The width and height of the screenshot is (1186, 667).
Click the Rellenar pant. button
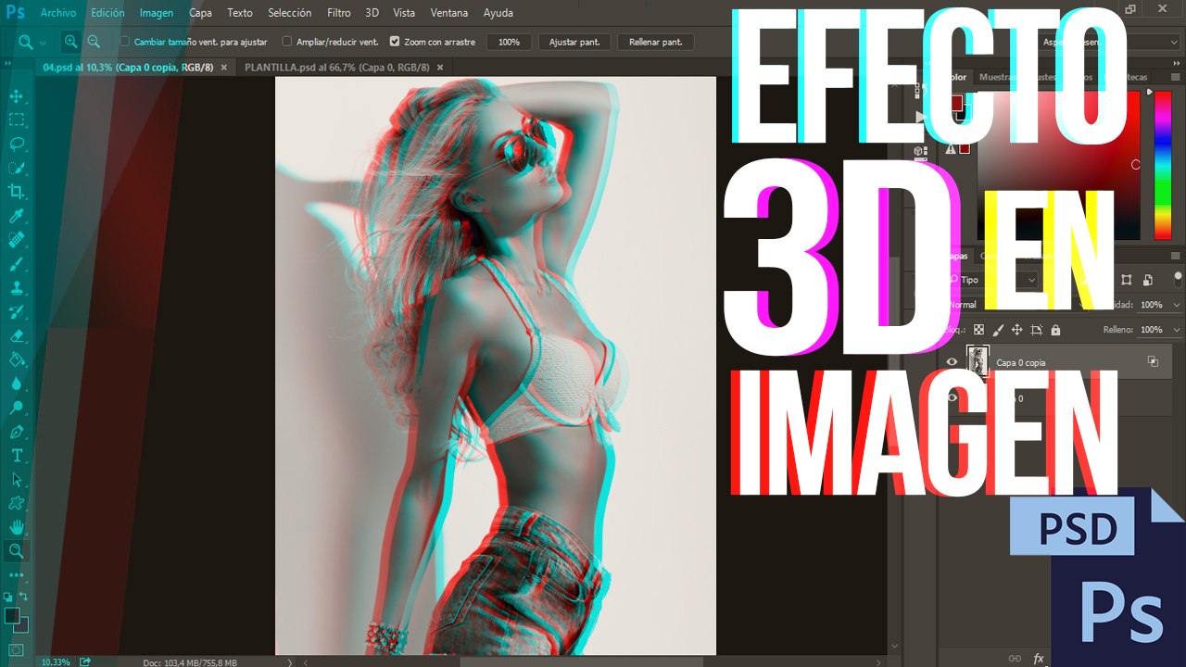click(656, 42)
